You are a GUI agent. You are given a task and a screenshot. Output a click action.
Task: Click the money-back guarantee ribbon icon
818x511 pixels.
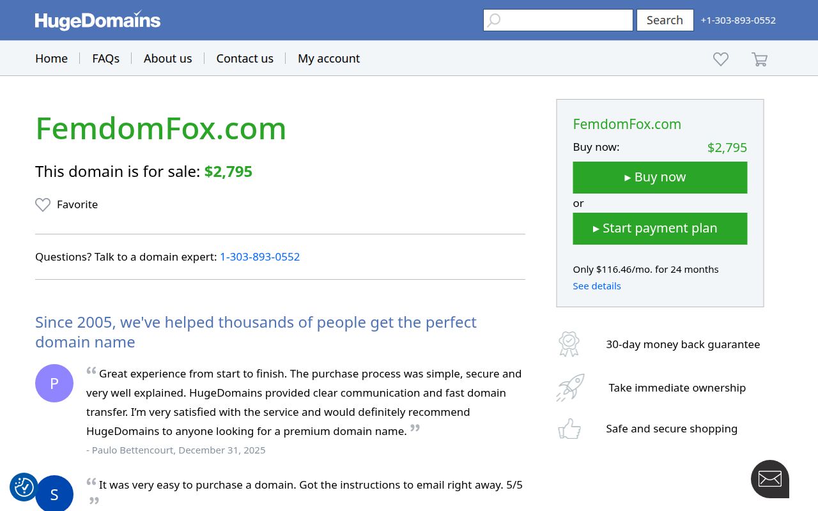pos(569,344)
